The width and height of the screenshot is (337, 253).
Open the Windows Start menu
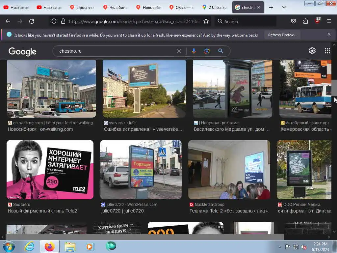9,246
